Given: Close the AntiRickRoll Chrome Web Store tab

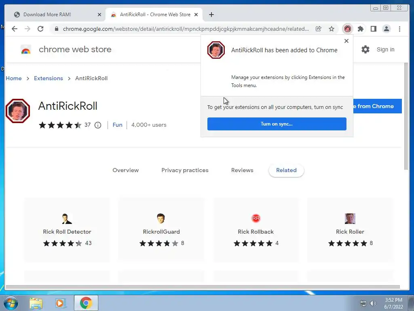Looking at the screenshot, I should [196, 15].
